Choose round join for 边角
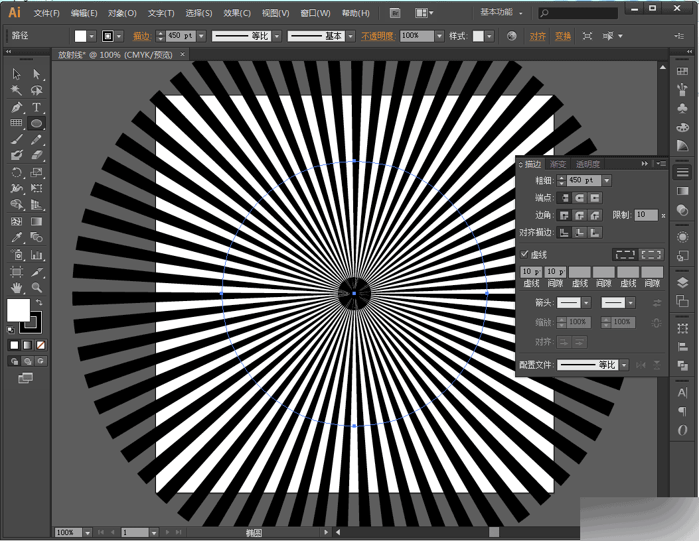 tap(580, 215)
